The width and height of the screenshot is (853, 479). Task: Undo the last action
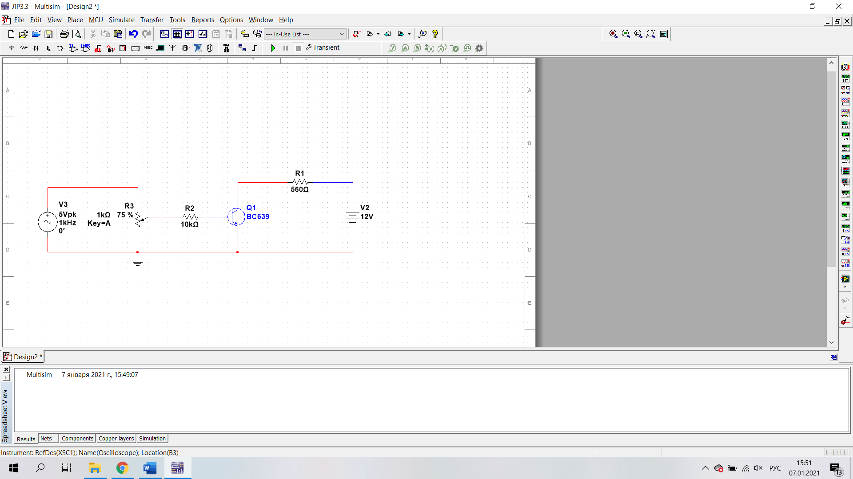point(133,34)
